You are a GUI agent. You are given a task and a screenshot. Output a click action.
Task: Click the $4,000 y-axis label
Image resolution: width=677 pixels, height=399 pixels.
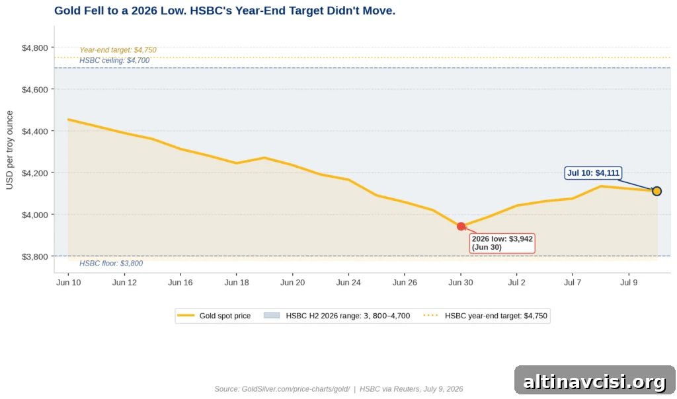(35, 215)
